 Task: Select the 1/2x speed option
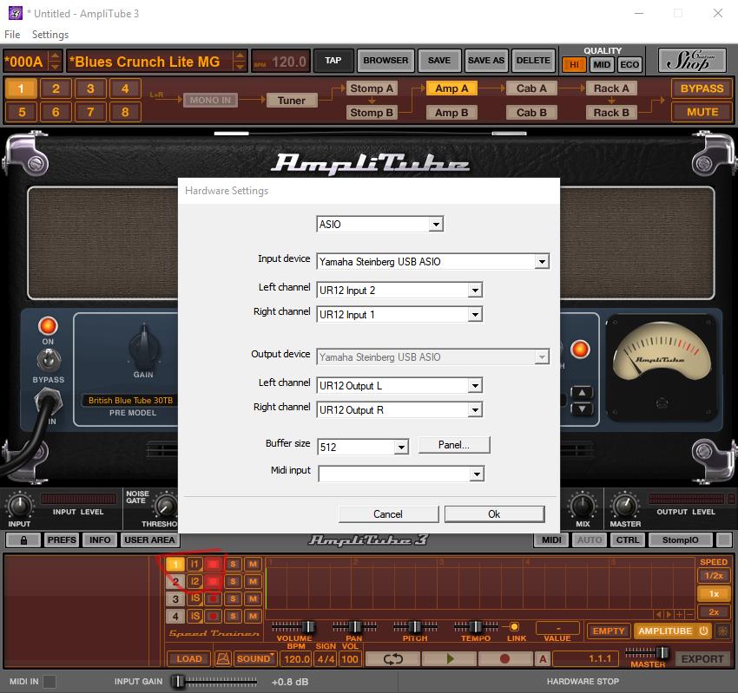[714, 575]
